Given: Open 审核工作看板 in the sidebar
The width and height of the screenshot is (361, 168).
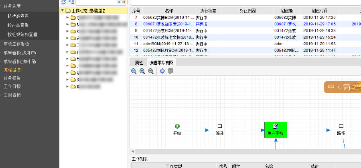Looking at the screenshot, I should pyautogui.click(x=16, y=44).
